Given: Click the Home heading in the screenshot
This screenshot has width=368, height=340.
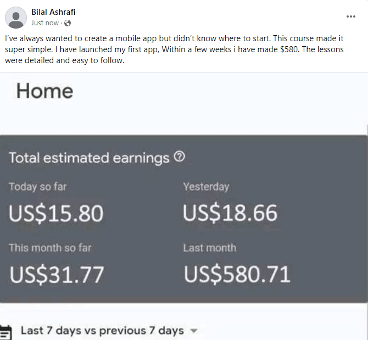Looking at the screenshot, I should coord(44,91).
